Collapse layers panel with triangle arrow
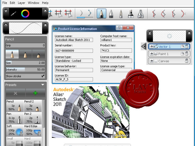The image size is (195, 146). (144, 47)
